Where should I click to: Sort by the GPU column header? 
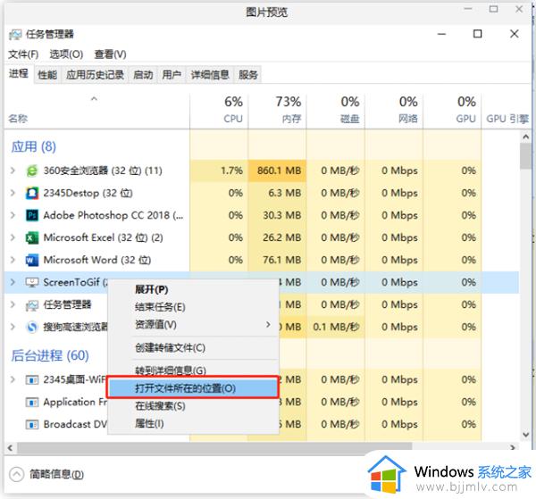tap(452, 111)
